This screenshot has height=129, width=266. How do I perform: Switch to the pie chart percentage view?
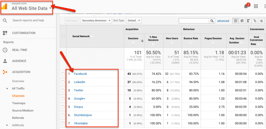click(x=242, y=21)
